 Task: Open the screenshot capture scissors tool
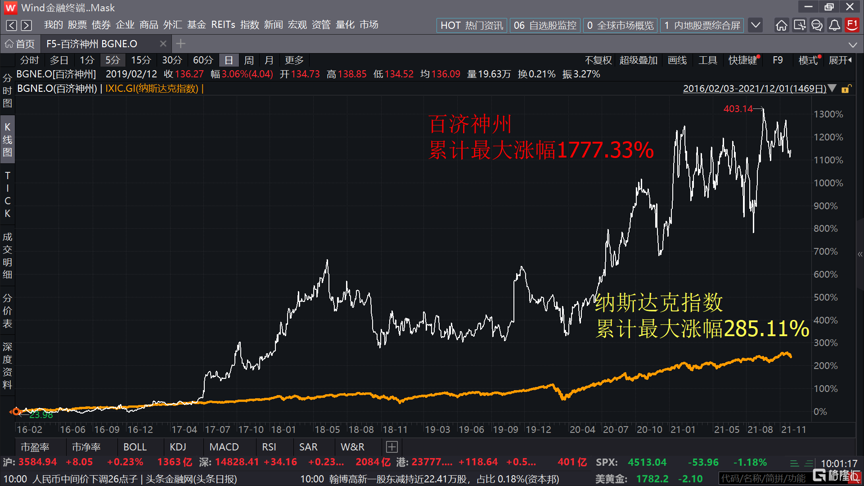click(x=799, y=25)
